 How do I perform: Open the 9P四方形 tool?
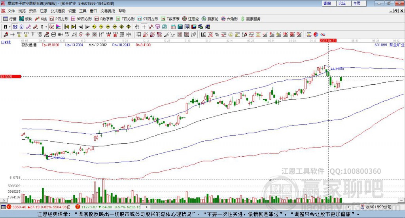81,19
